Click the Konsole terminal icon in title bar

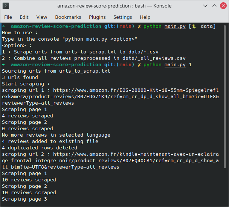(x=6, y=6)
